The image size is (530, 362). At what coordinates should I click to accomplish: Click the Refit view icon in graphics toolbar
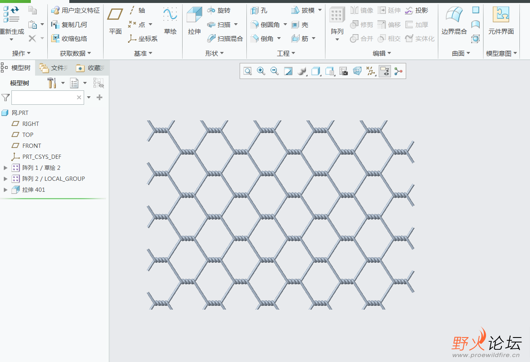[x=248, y=71]
